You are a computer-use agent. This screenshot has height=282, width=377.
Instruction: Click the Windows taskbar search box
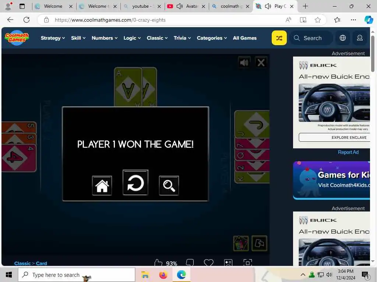coord(77,275)
